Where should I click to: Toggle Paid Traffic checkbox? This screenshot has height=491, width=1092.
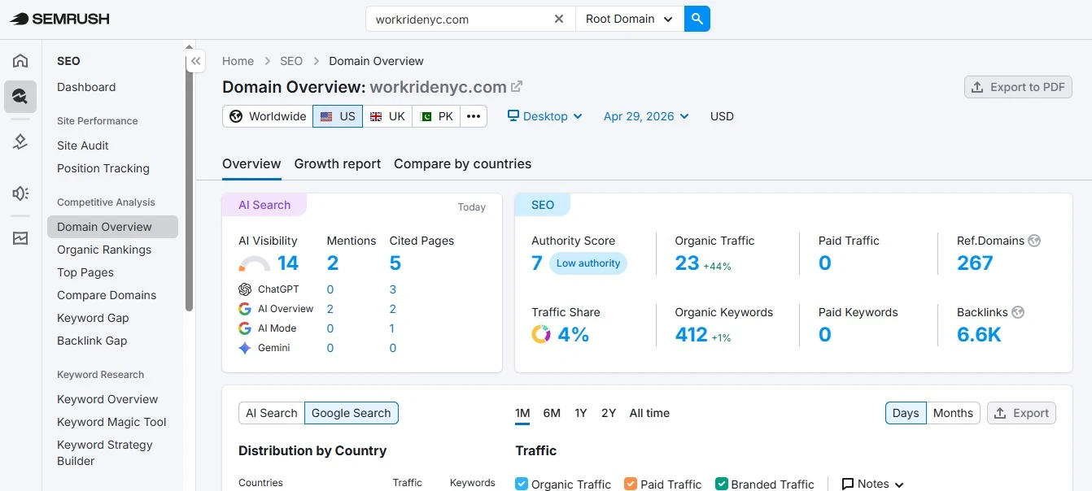[631, 484]
